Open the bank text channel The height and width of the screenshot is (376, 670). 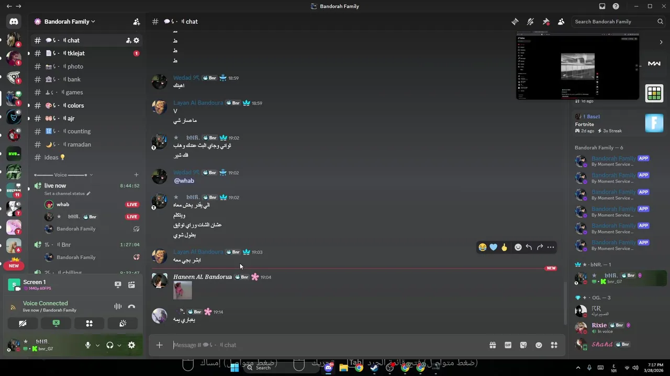click(86, 79)
